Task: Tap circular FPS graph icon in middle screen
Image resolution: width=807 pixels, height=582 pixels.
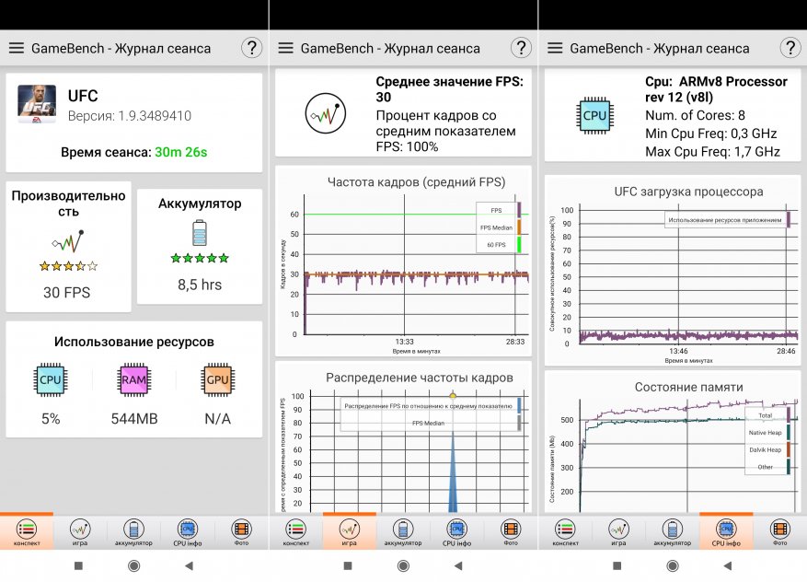Action: [x=325, y=112]
